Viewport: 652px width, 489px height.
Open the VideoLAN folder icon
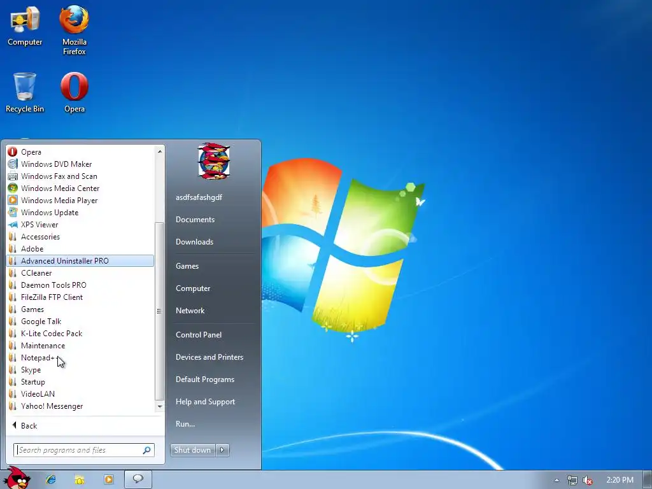coord(13,393)
